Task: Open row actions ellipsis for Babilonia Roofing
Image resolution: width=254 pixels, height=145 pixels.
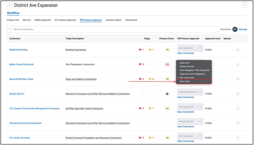Action: (x=238, y=50)
